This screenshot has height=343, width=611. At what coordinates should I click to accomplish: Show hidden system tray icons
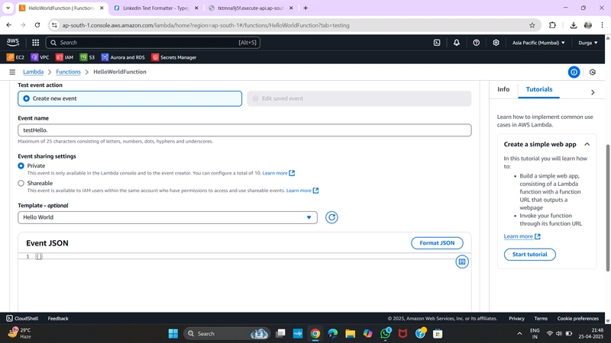click(x=519, y=333)
